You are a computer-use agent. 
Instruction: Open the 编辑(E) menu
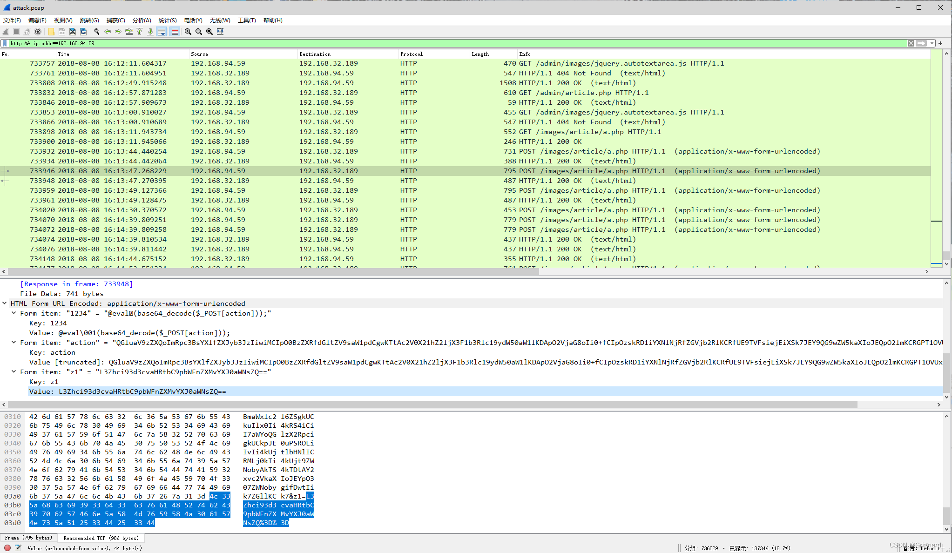click(37, 20)
